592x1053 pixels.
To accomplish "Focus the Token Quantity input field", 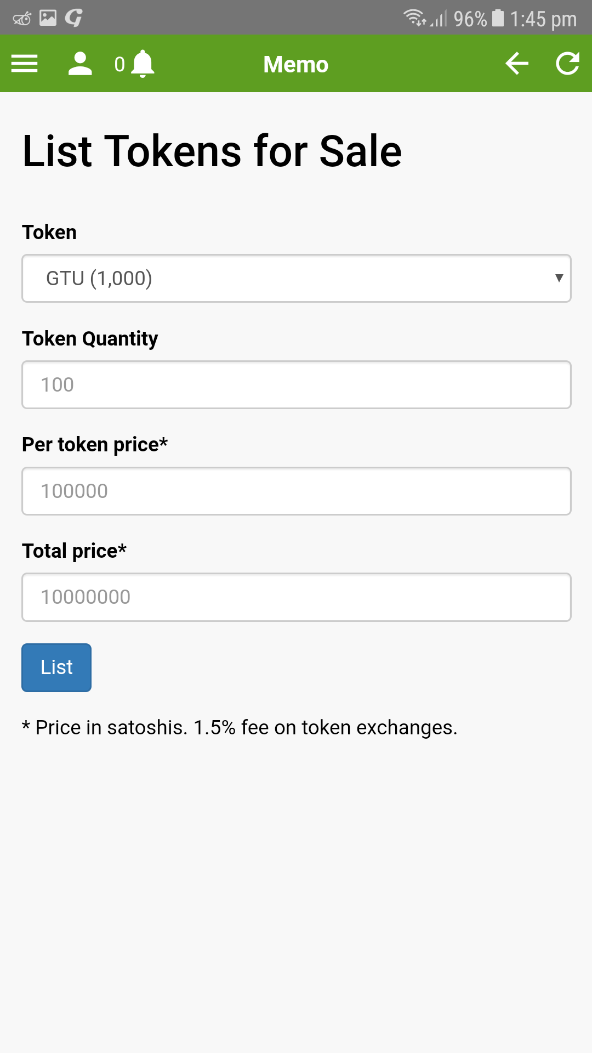I will pos(297,384).
